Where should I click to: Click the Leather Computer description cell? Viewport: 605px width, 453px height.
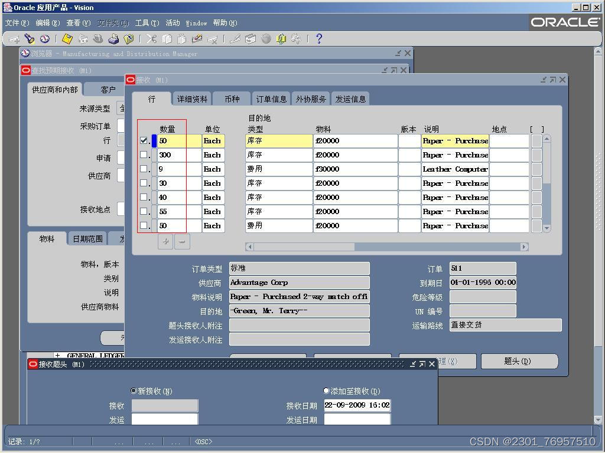coord(455,169)
